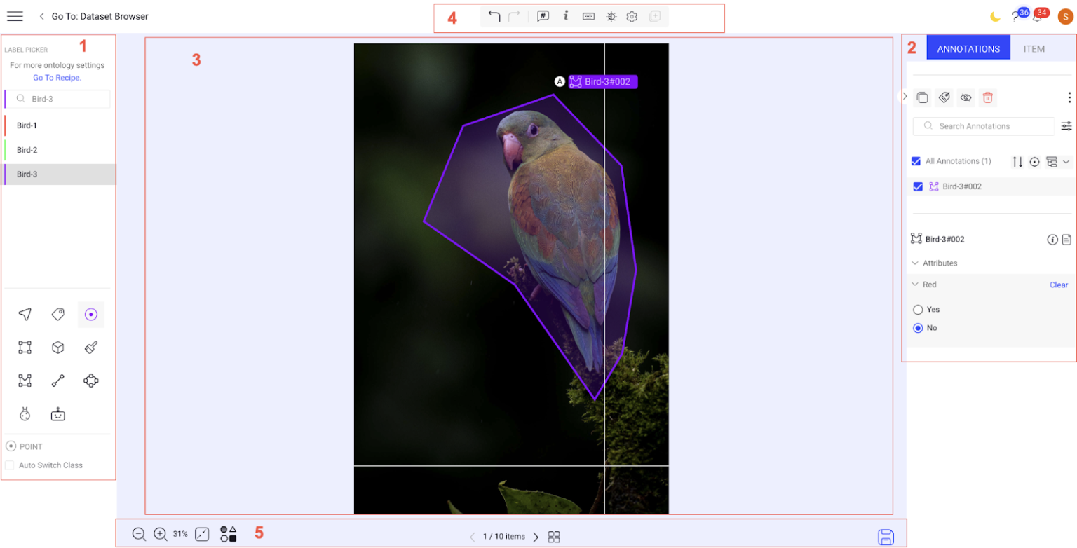1077x548 pixels.
Task: Select the Cuboid tool
Action: point(57,347)
